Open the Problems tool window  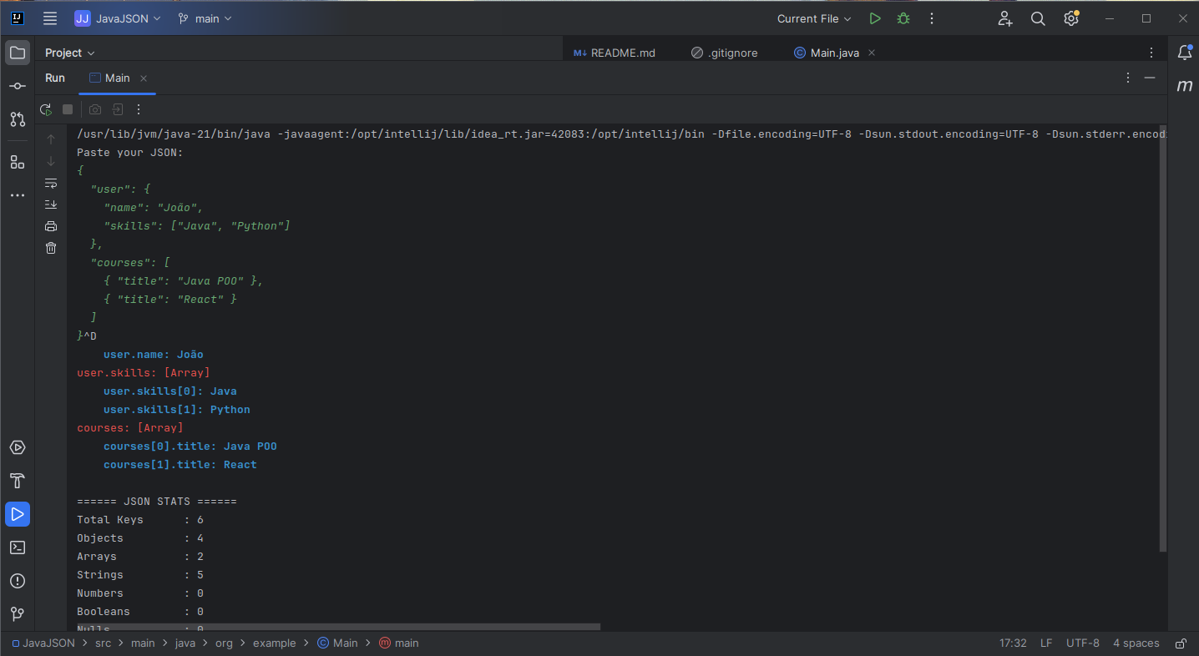[x=18, y=581]
